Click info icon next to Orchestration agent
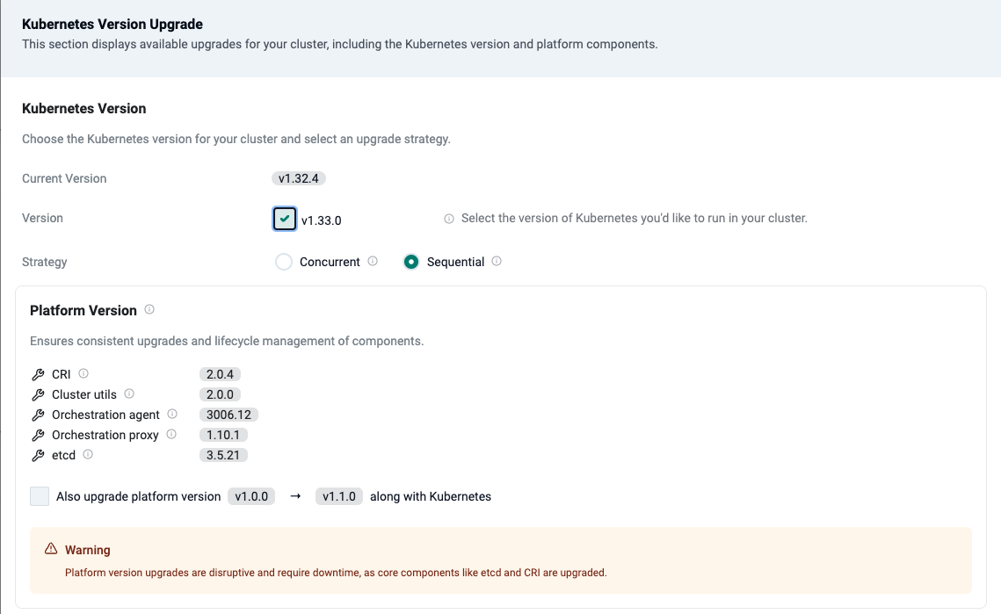Viewport: 1001px width, 614px height. tap(172, 415)
